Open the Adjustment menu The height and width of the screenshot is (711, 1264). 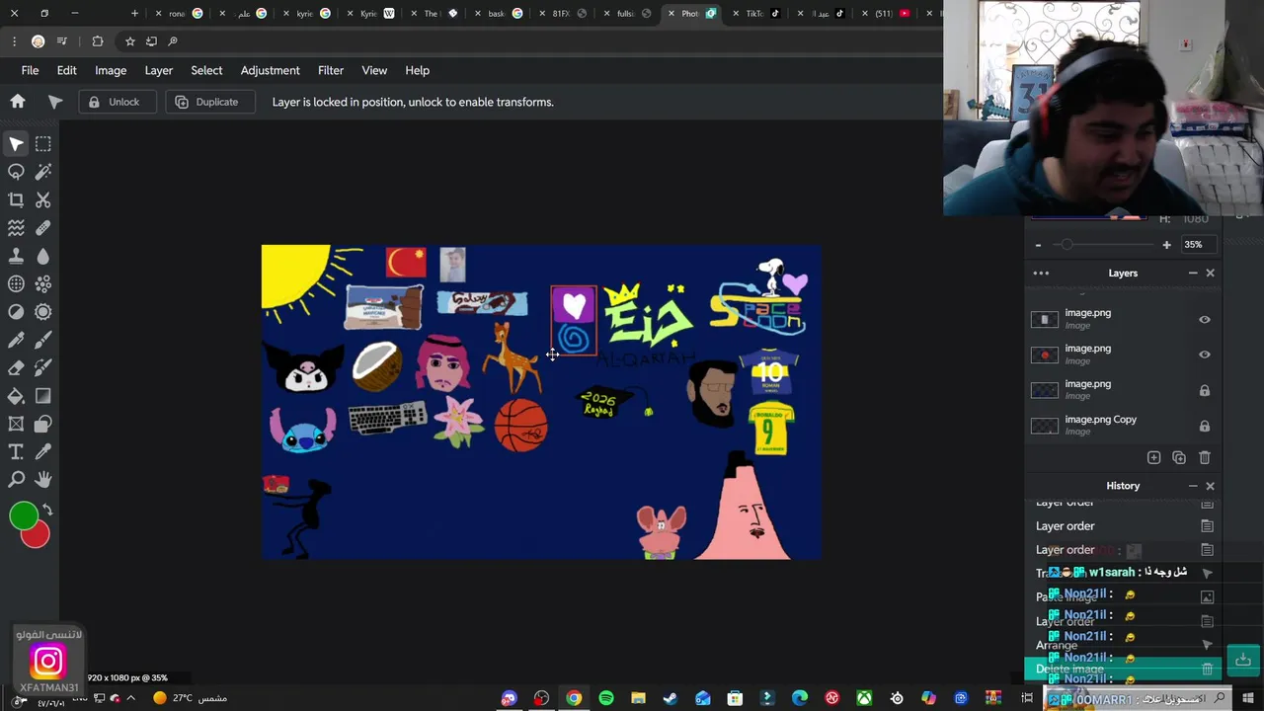(x=270, y=70)
